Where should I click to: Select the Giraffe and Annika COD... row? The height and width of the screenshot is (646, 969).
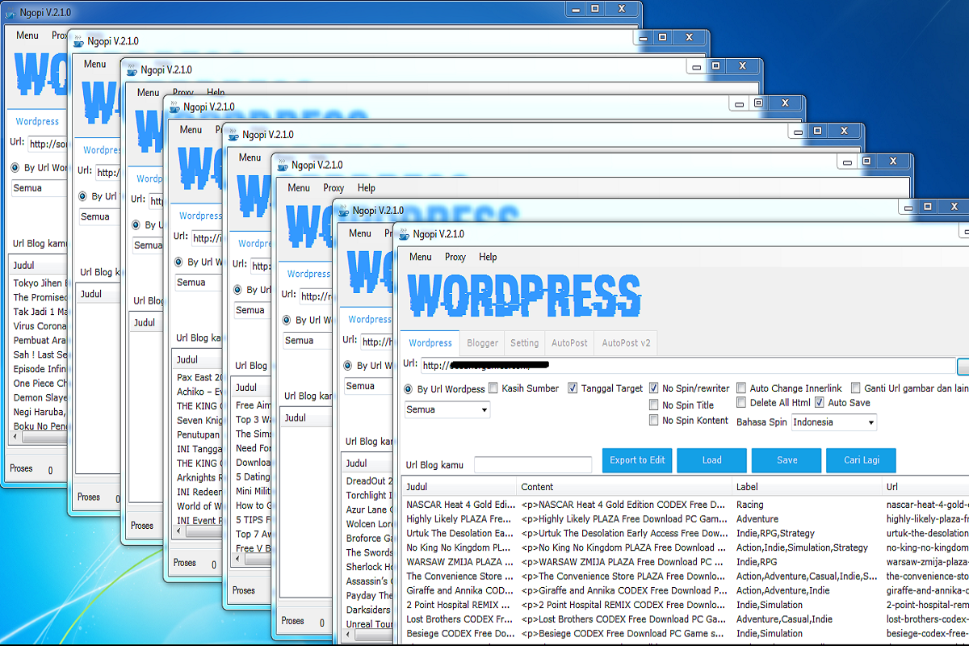[460, 590]
